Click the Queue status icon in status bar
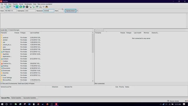This screenshot has height=106, width=188. [168, 101]
